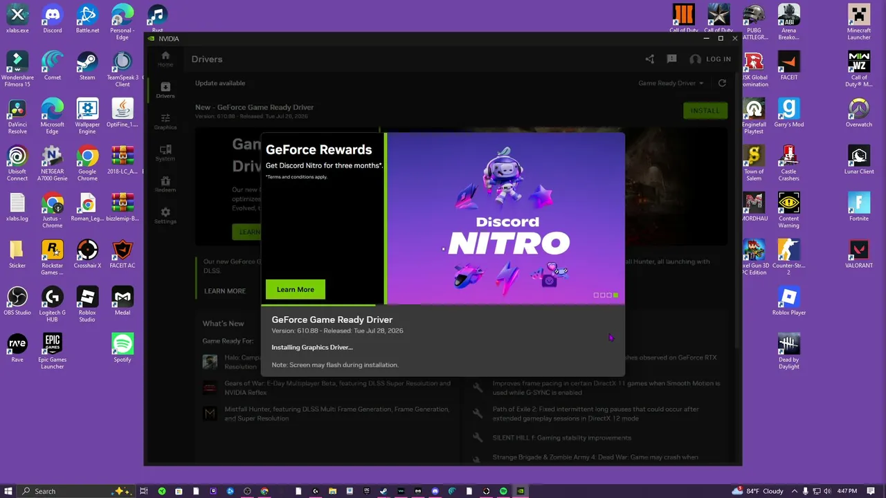This screenshot has width=886, height=498.
Task: Select the Steam desktop icon
Action: pos(87,65)
